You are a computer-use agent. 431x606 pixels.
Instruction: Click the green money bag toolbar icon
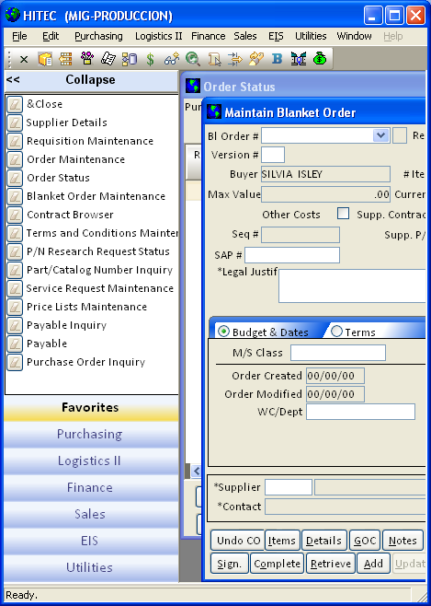320,59
